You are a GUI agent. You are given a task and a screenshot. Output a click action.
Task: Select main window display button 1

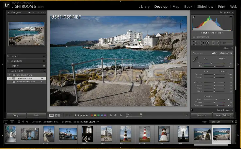pyautogui.click(x=6, y=122)
